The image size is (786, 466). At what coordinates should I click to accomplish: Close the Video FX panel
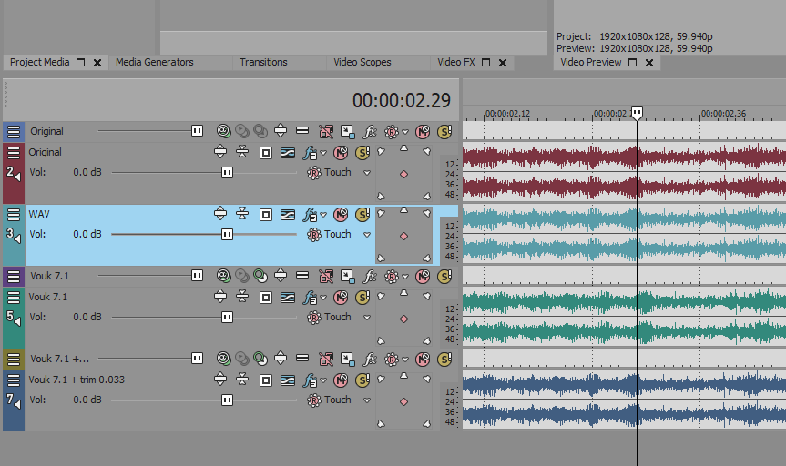[502, 63]
